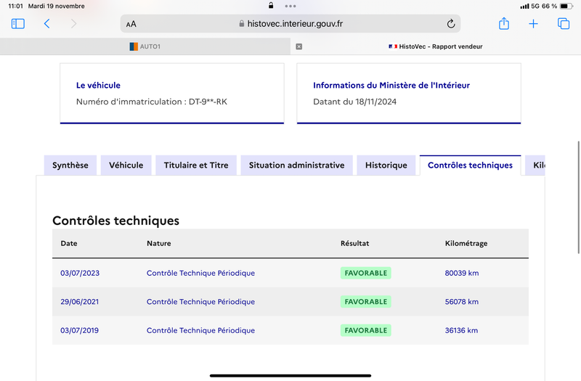This screenshot has height=381, width=581.
Task: Open the share sheet icon
Action: pos(504,24)
